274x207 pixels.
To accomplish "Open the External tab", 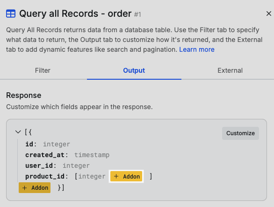I will [x=230, y=70].
